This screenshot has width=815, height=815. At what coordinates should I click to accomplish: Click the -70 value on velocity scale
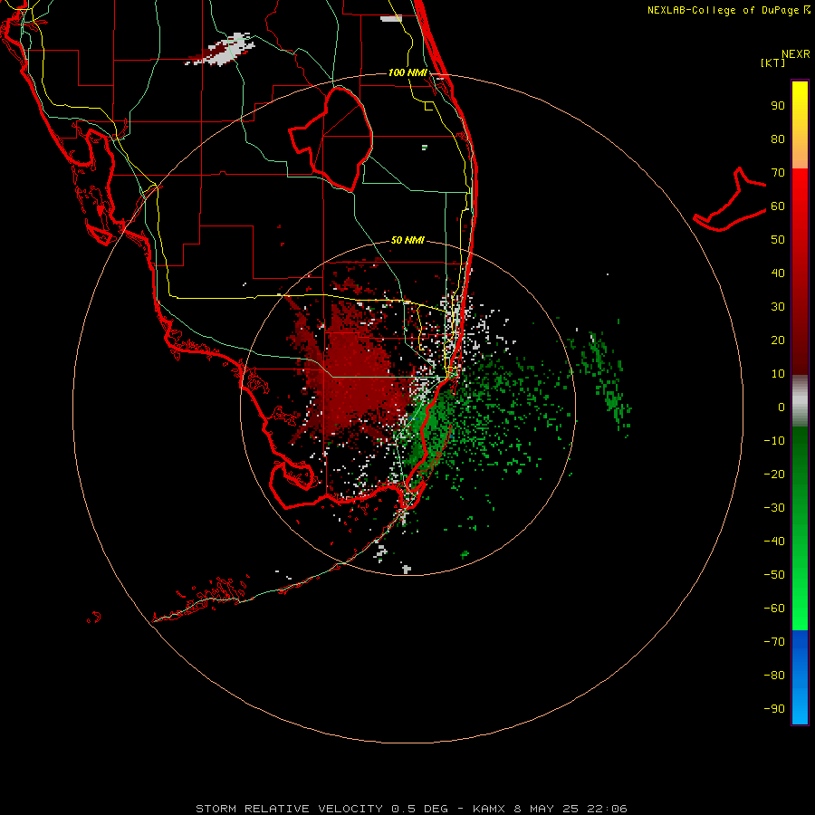tap(774, 642)
